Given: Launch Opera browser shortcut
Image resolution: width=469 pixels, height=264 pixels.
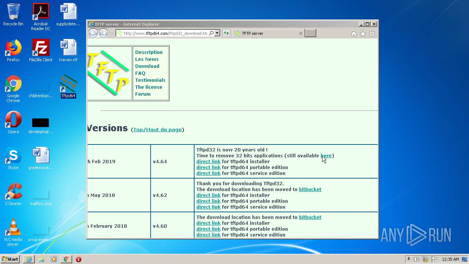Looking at the screenshot, I should [x=13, y=122].
